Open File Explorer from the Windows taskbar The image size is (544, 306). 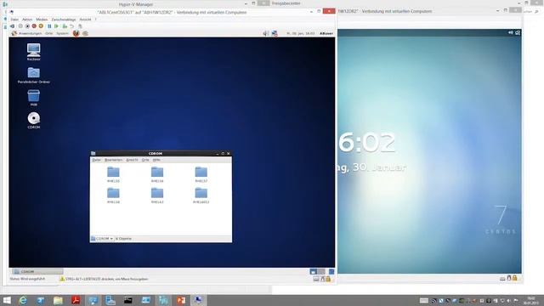pos(58,300)
